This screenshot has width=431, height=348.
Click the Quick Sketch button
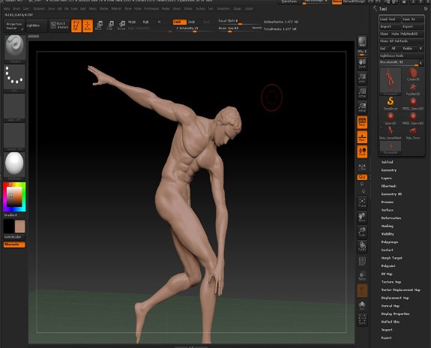click(x=59, y=25)
